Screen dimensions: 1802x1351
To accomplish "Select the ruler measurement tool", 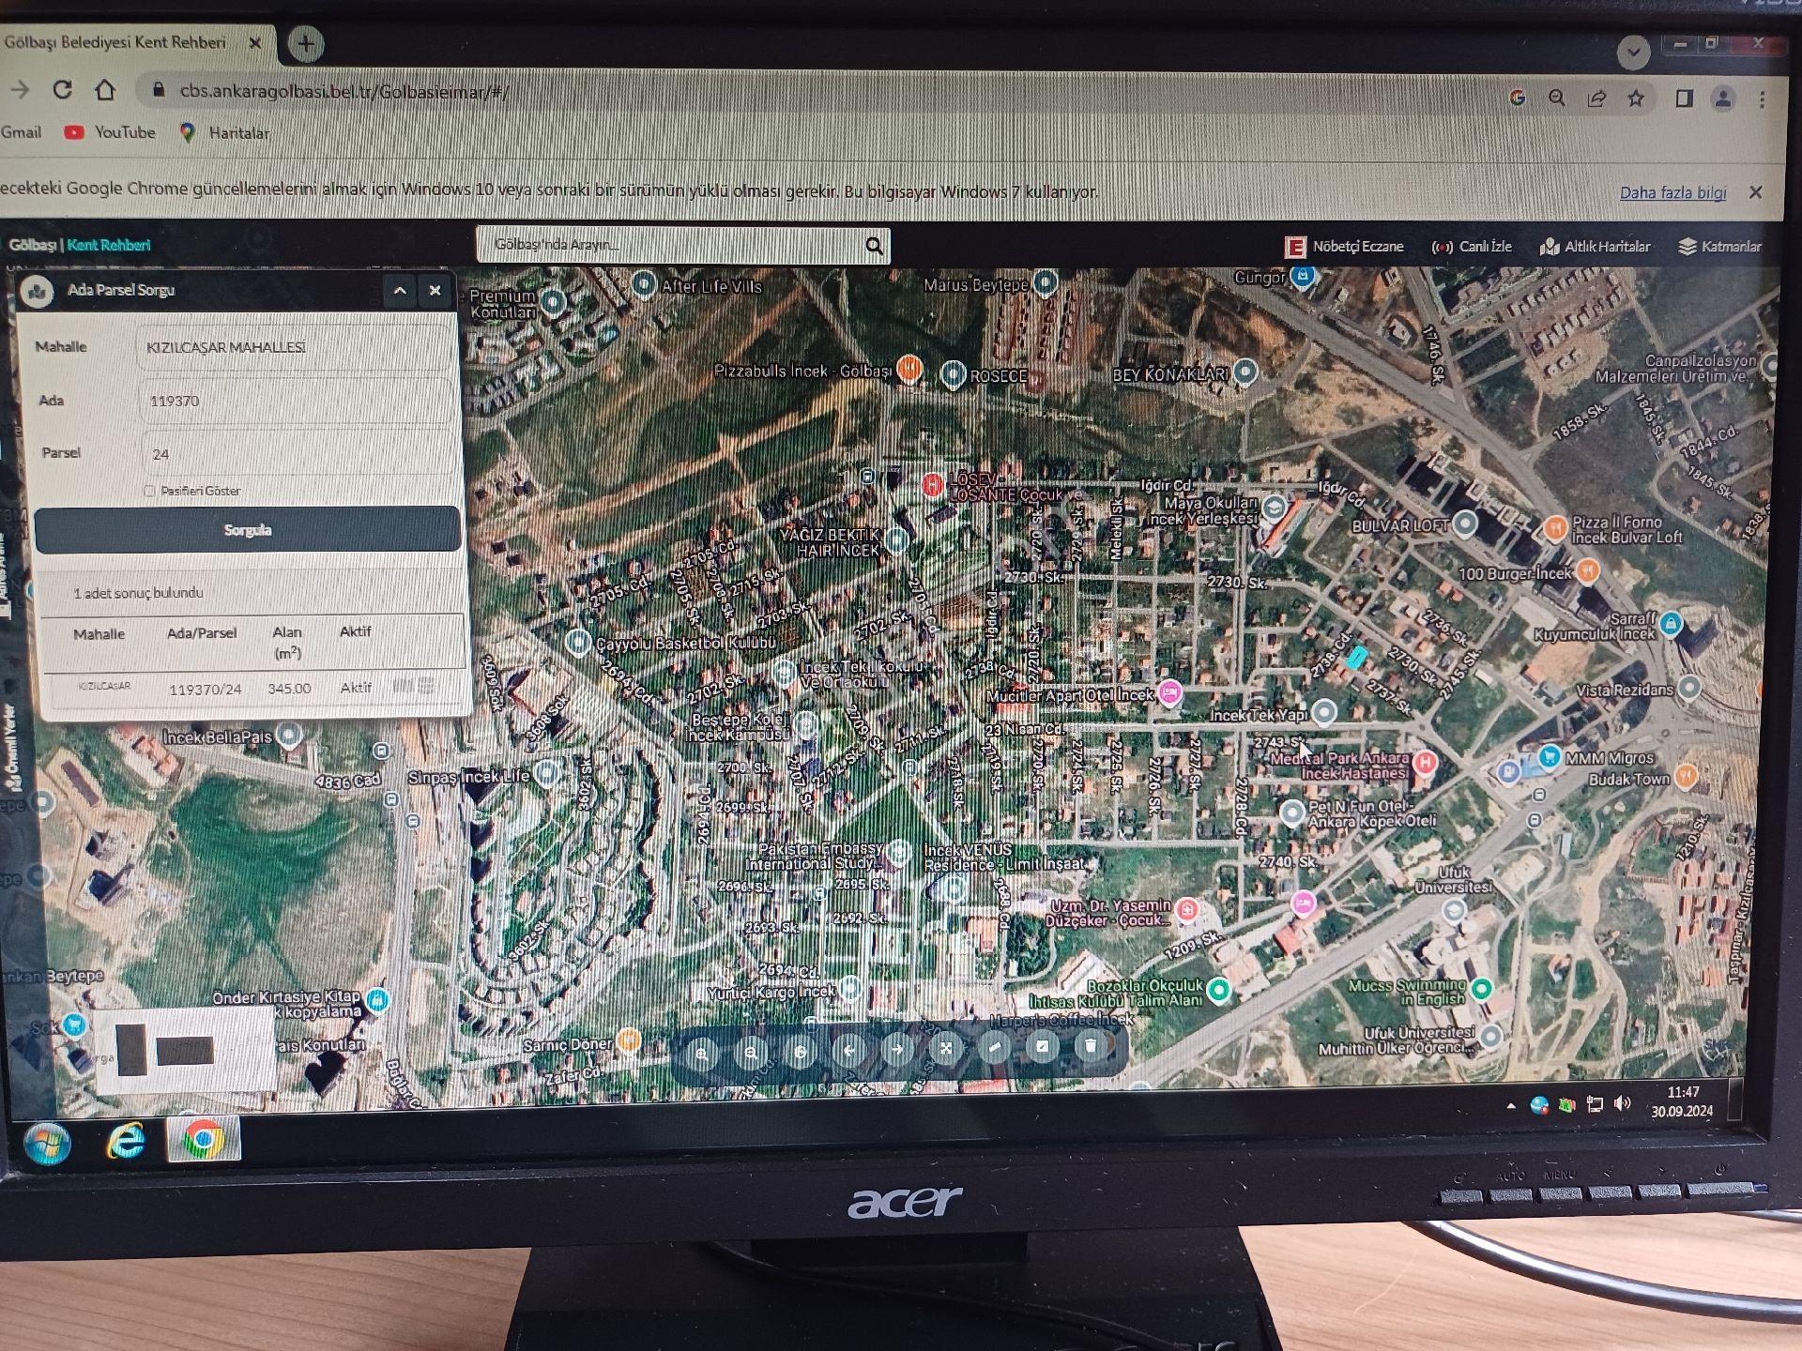I will tap(994, 1047).
